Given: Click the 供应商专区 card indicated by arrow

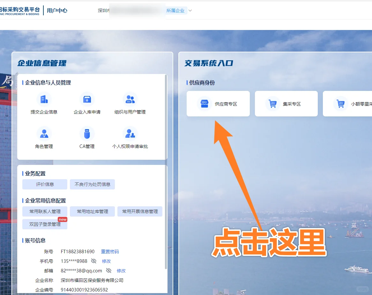Looking at the screenshot, I should 218,103.
